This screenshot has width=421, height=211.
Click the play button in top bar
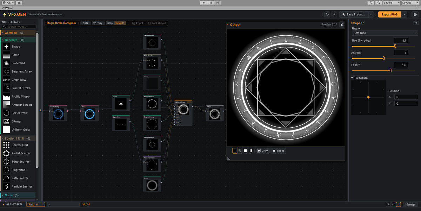[203, 2]
